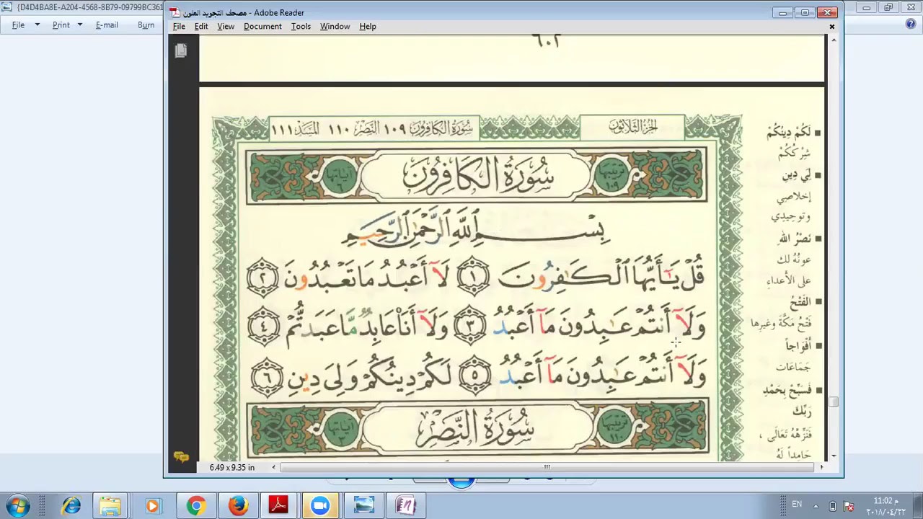
Task: Click Burn in the background photo viewer
Action: (146, 25)
